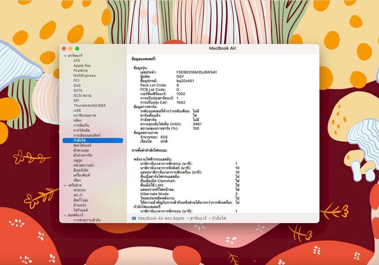This screenshot has width=379, height=265.
Task: Collapse the ซอฟต์แวร์ section
Action: click(65, 215)
